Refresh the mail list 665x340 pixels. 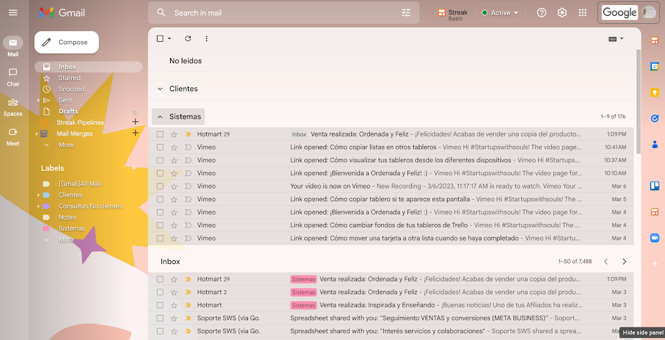[x=188, y=39]
